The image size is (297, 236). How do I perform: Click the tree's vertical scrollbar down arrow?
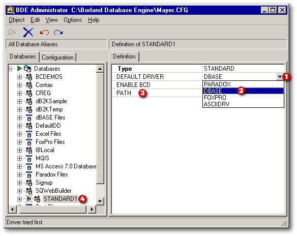coord(100,201)
